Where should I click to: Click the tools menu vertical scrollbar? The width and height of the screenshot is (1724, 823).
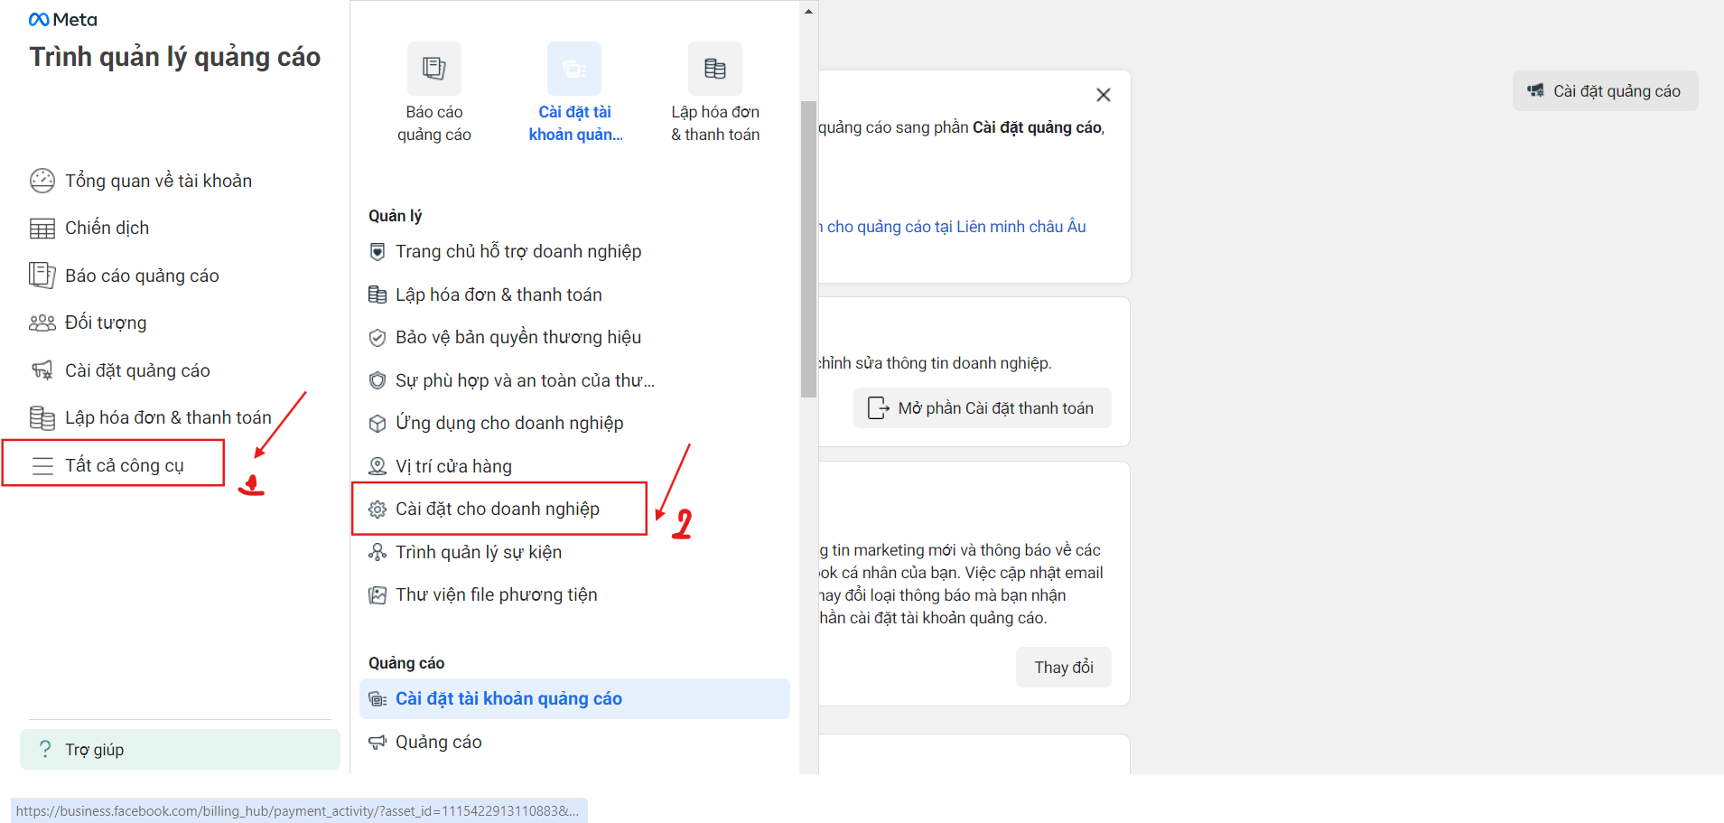pyautogui.click(x=808, y=249)
